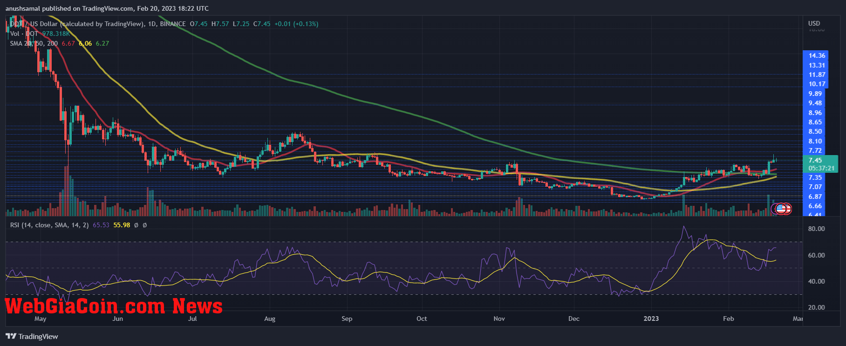Click the 13.31 price level label
Screen dimensions: 846x346
click(817, 65)
